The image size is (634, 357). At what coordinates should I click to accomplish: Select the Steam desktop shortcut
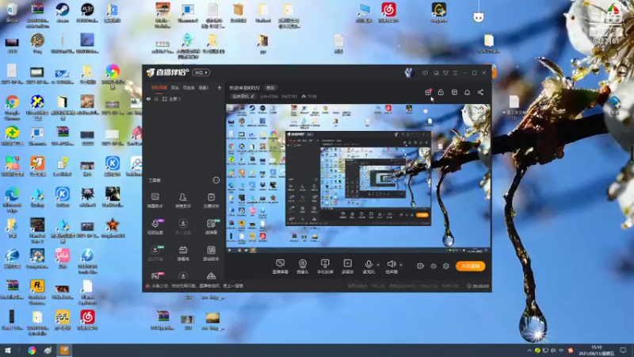[x=63, y=12]
